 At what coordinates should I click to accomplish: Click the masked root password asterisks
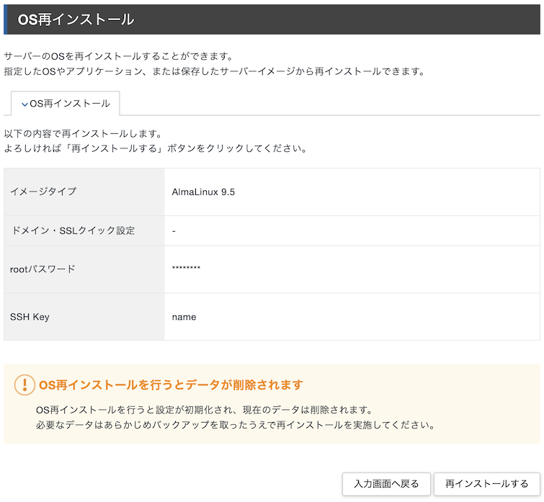(x=186, y=269)
